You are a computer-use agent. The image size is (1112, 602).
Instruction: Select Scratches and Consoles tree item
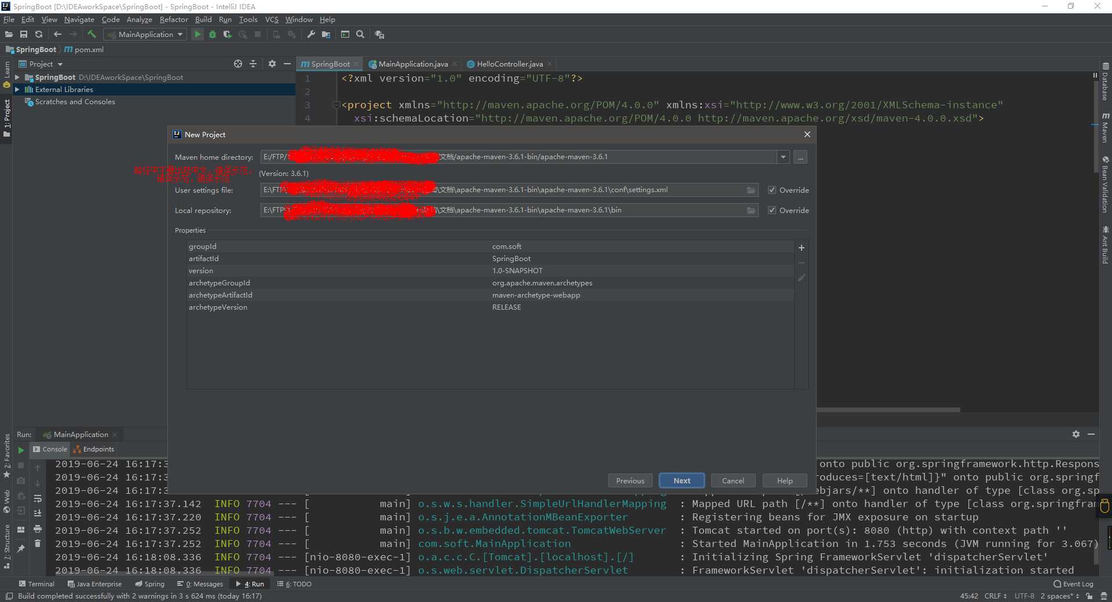75,102
